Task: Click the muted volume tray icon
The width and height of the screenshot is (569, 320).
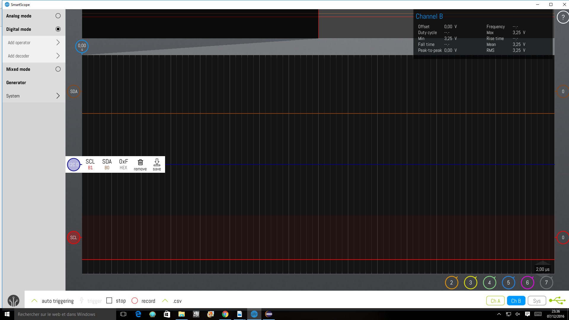Action: [x=518, y=314]
